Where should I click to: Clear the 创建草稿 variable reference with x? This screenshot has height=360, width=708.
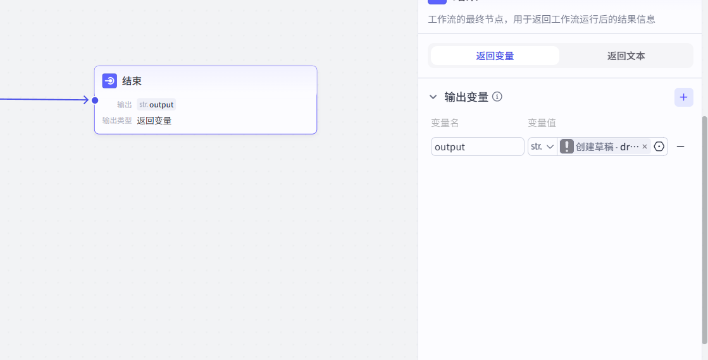(645, 147)
